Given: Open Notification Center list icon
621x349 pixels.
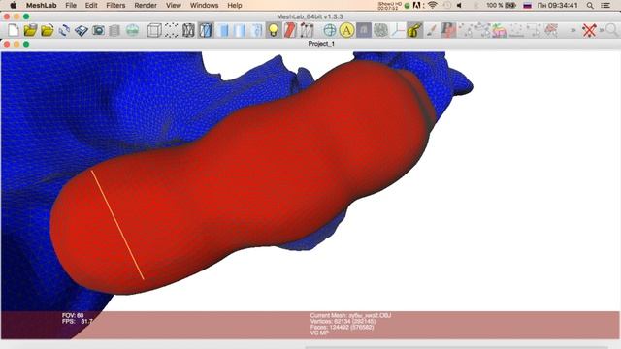Looking at the screenshot, I should [605, 5].
